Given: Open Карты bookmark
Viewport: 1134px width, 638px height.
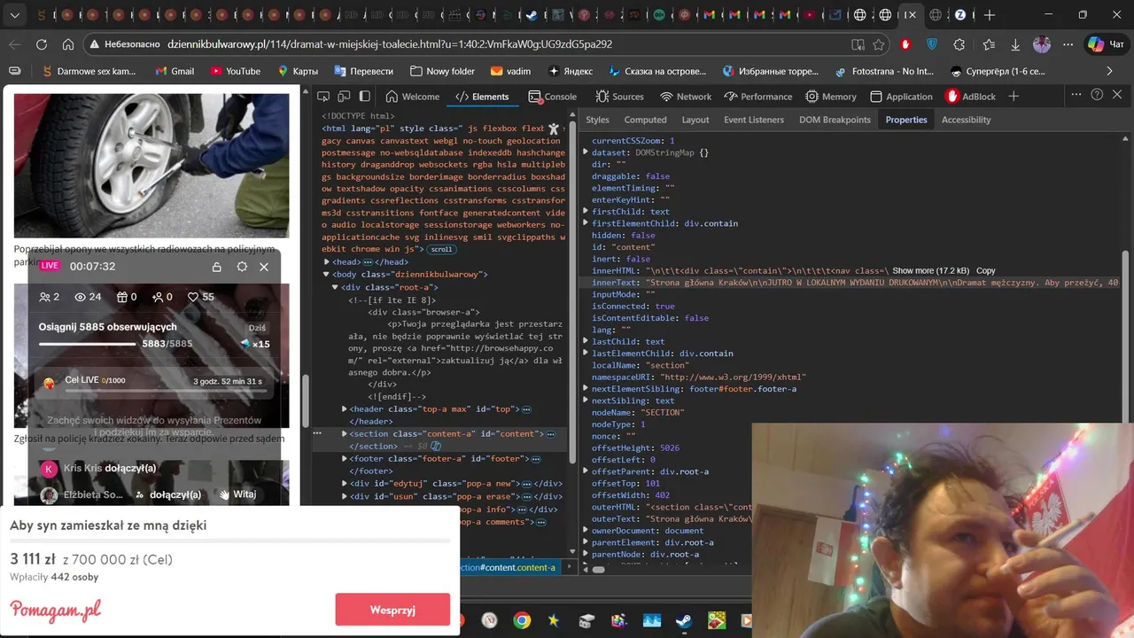Looking at the screenshot, I should click(x=298, y=71).
